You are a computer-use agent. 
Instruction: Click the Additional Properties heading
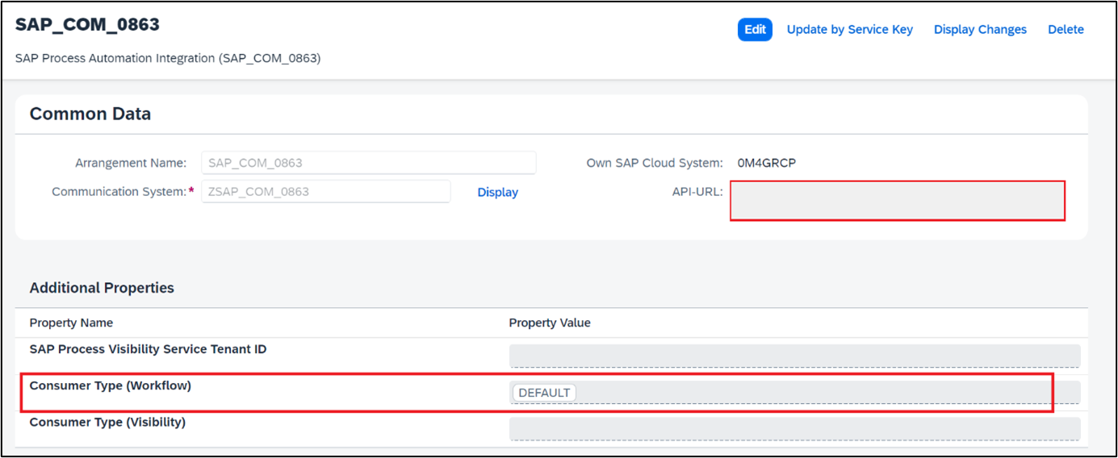(x=102, y=288)
